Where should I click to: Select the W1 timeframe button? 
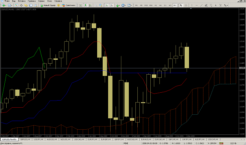(170, 6)
